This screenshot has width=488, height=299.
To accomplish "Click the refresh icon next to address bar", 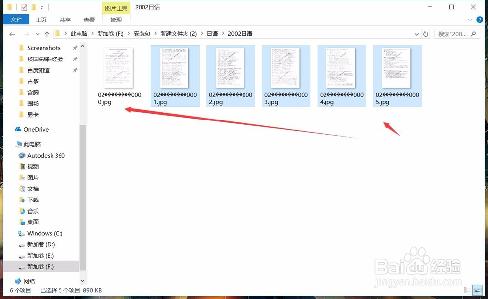I will (426, 33).
